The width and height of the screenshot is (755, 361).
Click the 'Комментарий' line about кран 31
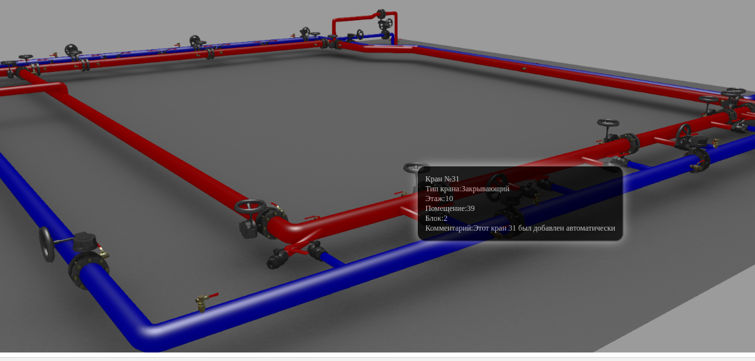click(520, 228)
